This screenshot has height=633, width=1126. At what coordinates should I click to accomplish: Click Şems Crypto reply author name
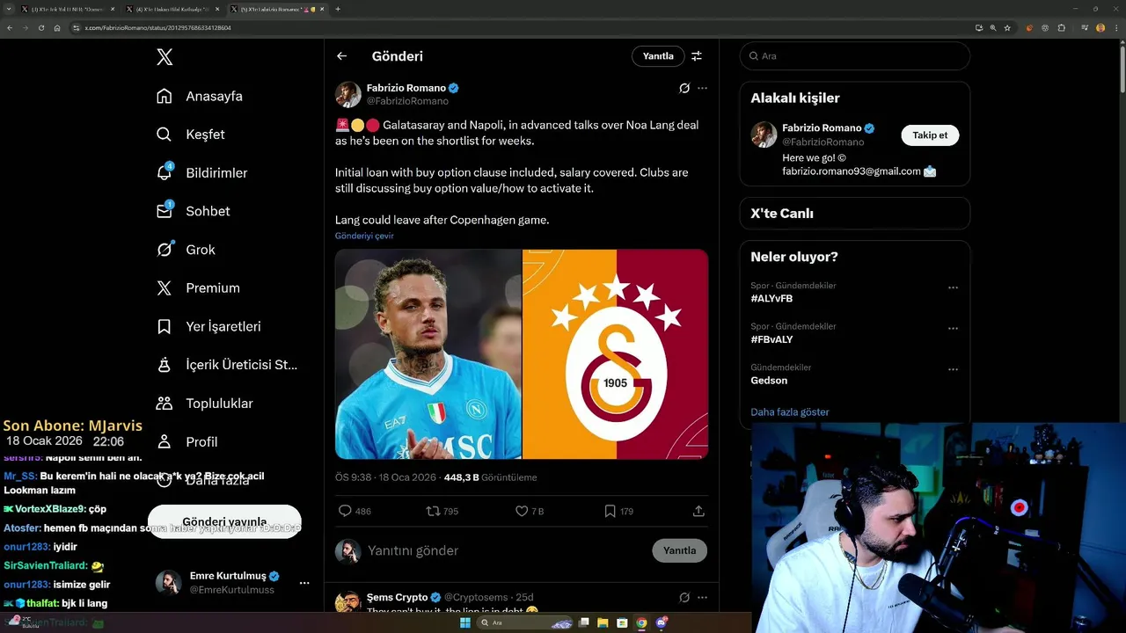pos(397,597)
